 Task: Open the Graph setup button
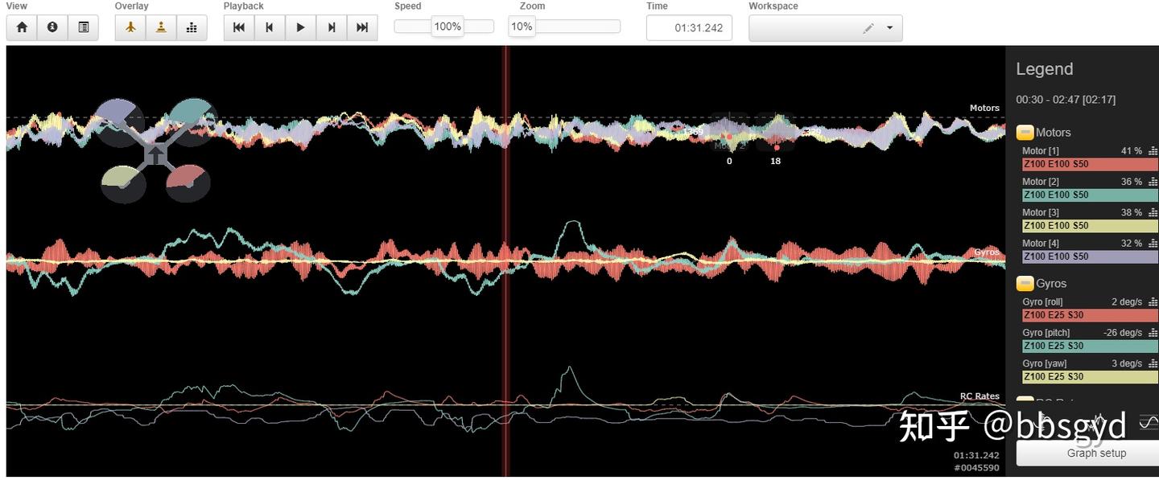1087,453
